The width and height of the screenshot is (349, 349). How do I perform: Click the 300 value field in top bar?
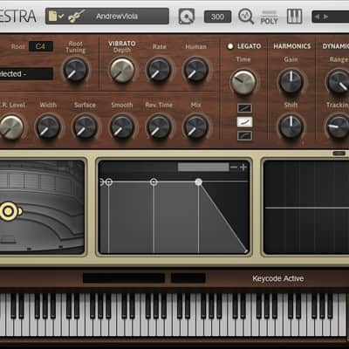pos(217,17)
